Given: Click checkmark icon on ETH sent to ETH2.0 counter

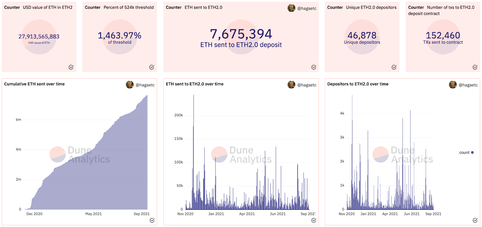Looking at the screenshot, I should pyautogui.click(x=314, y=67).
